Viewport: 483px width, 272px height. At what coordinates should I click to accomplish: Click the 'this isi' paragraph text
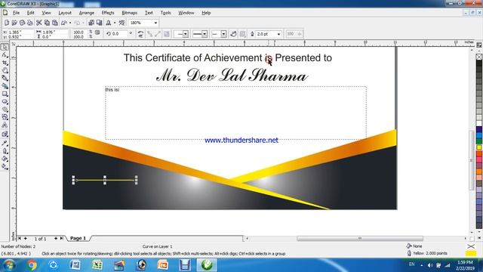coord(112,90)
